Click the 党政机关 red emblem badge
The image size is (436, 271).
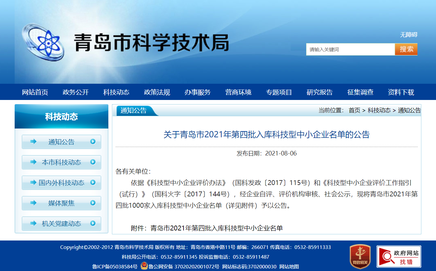click(x=360, y=256)
